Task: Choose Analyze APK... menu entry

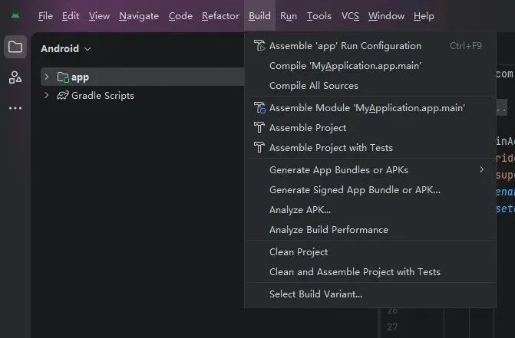Action: click(x=300, y=210)
